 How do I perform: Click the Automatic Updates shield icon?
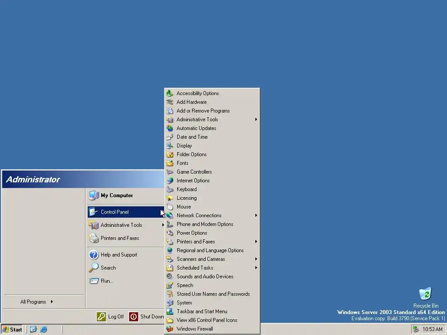pos(170,128)
